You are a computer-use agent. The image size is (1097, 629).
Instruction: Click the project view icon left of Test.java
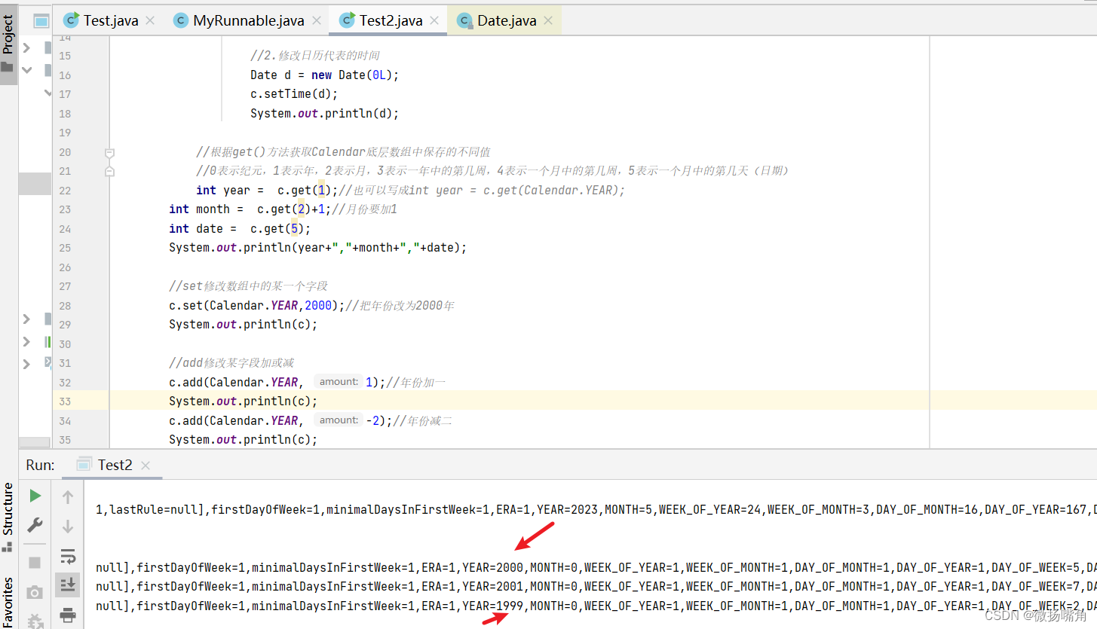(42, 21)
